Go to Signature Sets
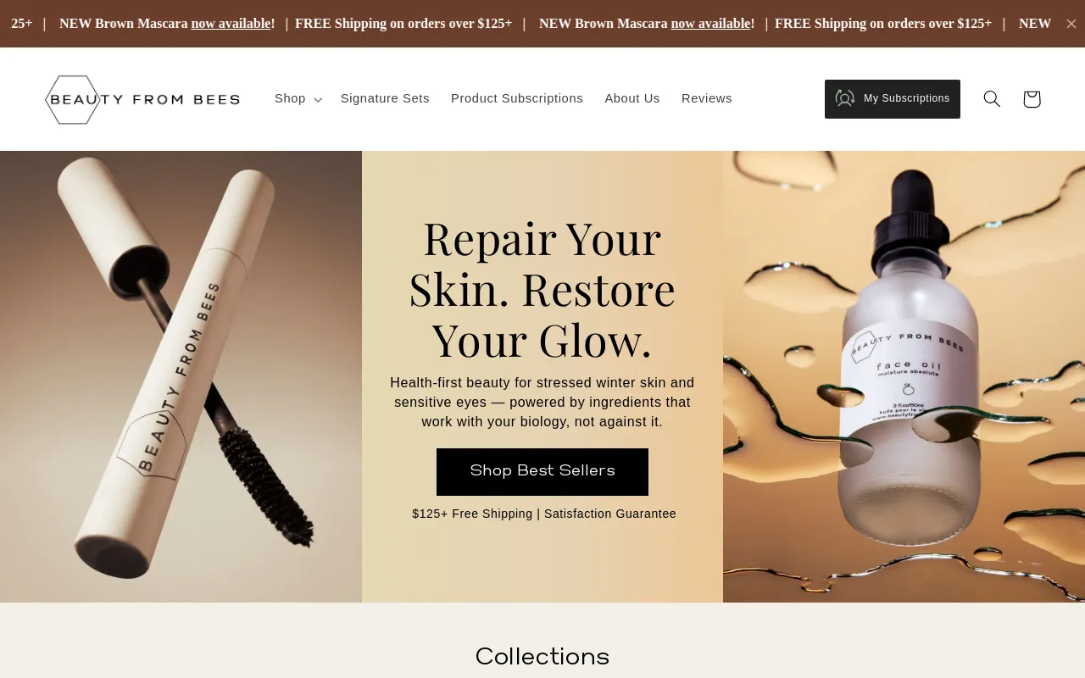 tap(385, 98)
